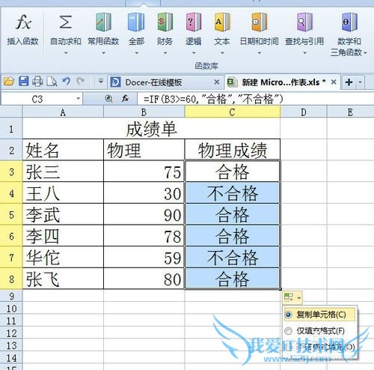Expand the common functions dropdown arrow

click(x=103, y=53)
